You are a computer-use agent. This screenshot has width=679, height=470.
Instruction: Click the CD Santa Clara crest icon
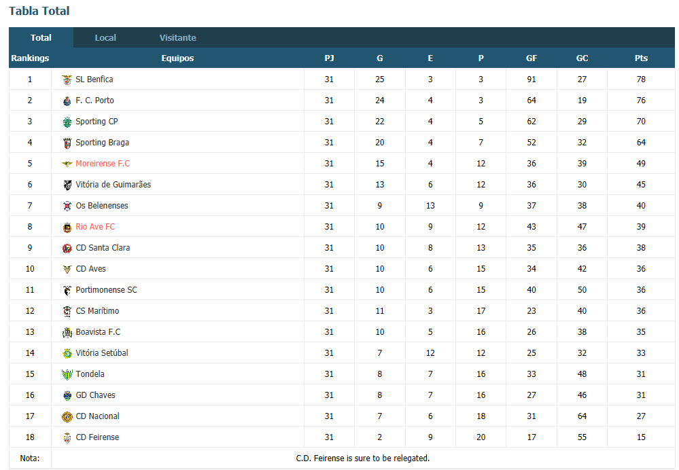(x=67, y=249)
